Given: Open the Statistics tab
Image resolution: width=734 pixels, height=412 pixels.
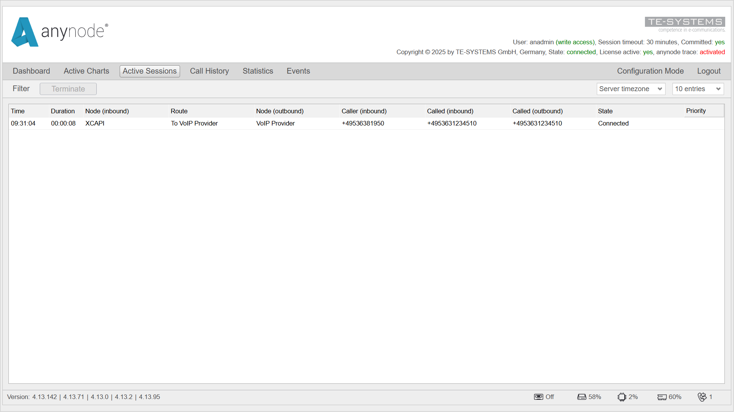Looking at the screenshot, I should (x=258, y=71).
